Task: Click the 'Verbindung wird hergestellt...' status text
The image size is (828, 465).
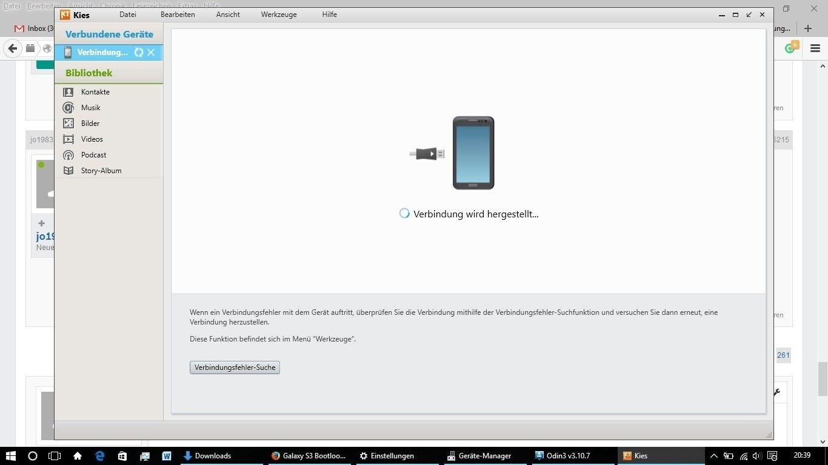Action: [476, 214]
